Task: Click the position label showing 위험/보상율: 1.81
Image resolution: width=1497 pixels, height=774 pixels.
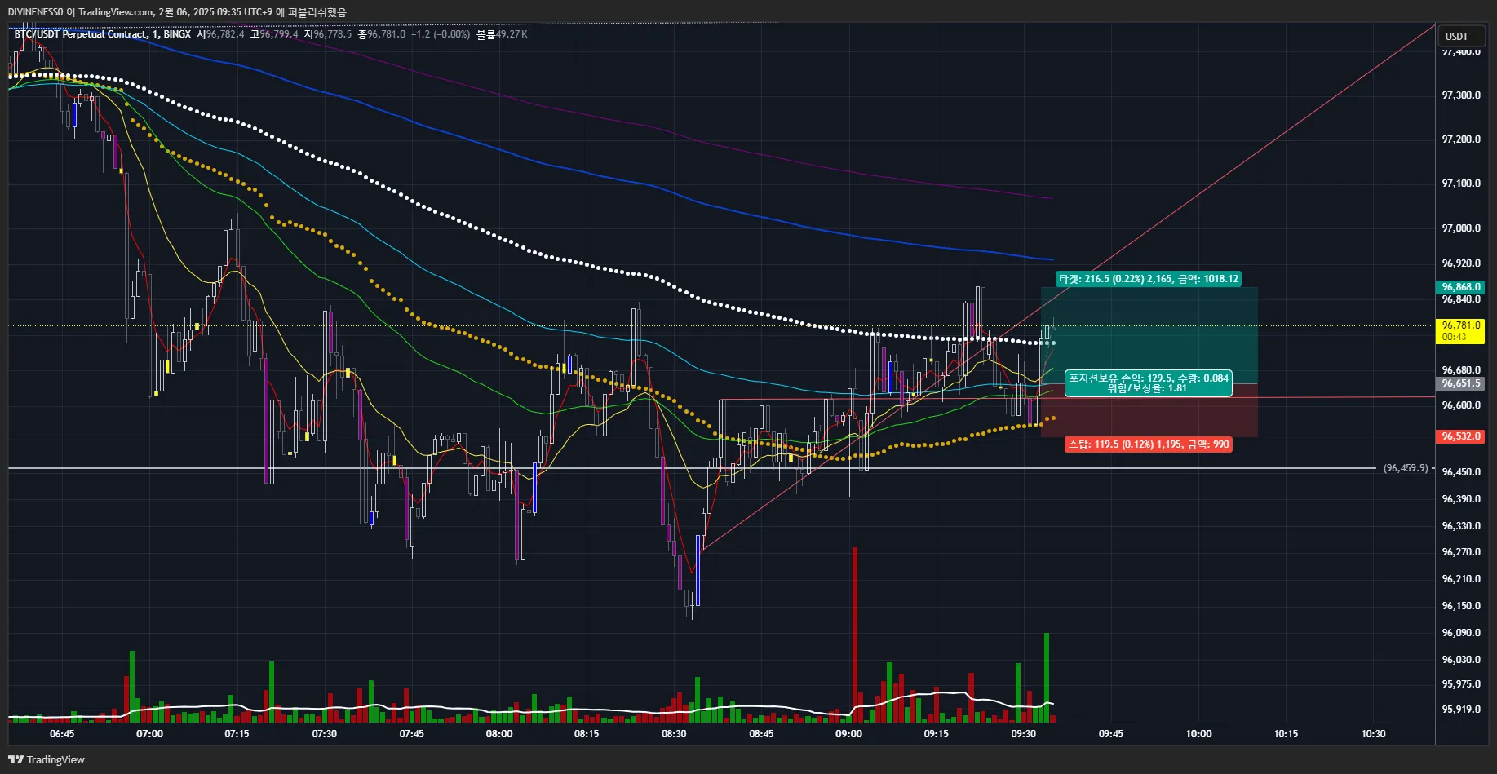Action: 1148,383
